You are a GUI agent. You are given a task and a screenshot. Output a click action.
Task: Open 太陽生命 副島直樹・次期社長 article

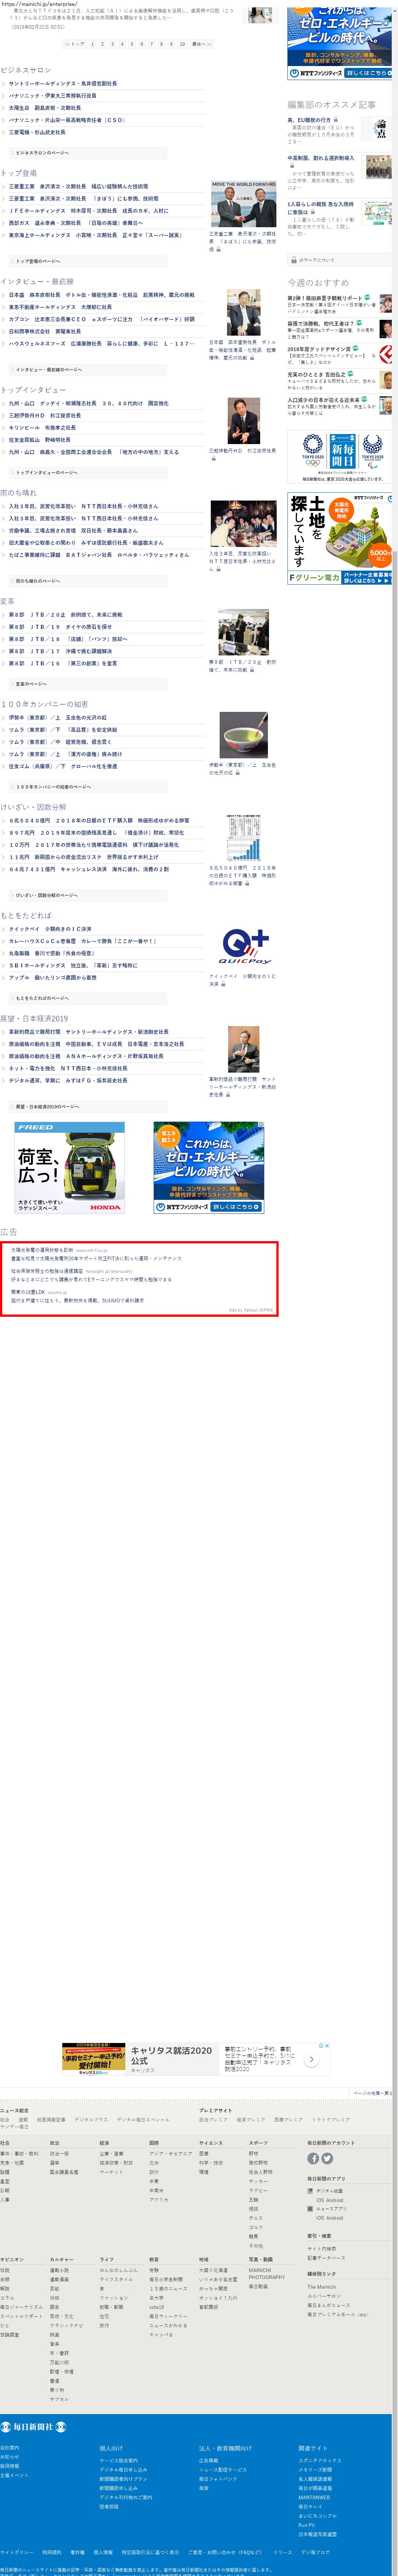tap(45, 108)
